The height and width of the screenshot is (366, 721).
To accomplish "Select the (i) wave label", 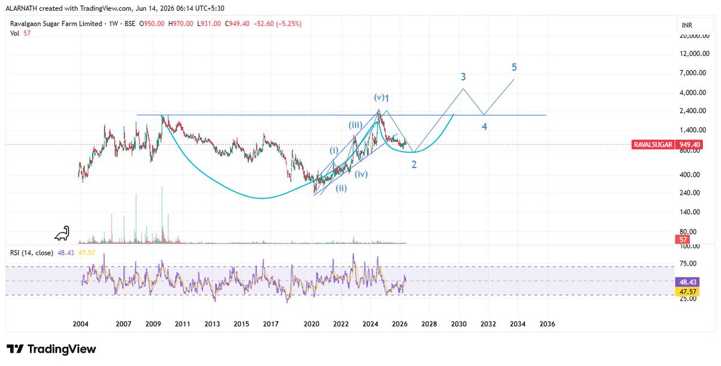I will (x=333, y=151).
